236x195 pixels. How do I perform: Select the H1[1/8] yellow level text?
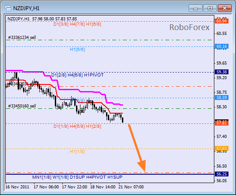77,152
